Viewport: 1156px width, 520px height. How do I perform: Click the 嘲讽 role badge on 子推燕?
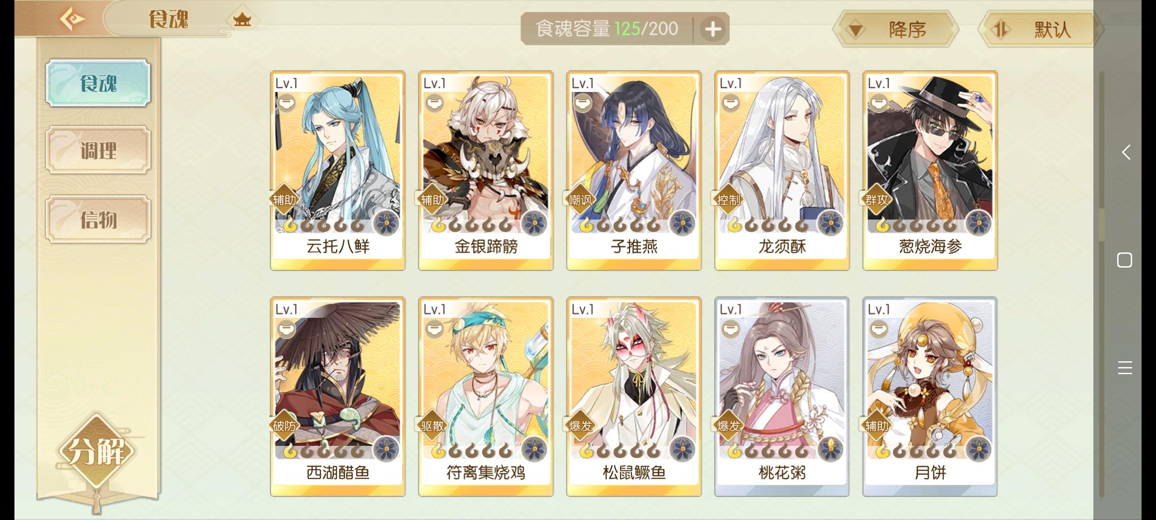(x=579, y=200)
